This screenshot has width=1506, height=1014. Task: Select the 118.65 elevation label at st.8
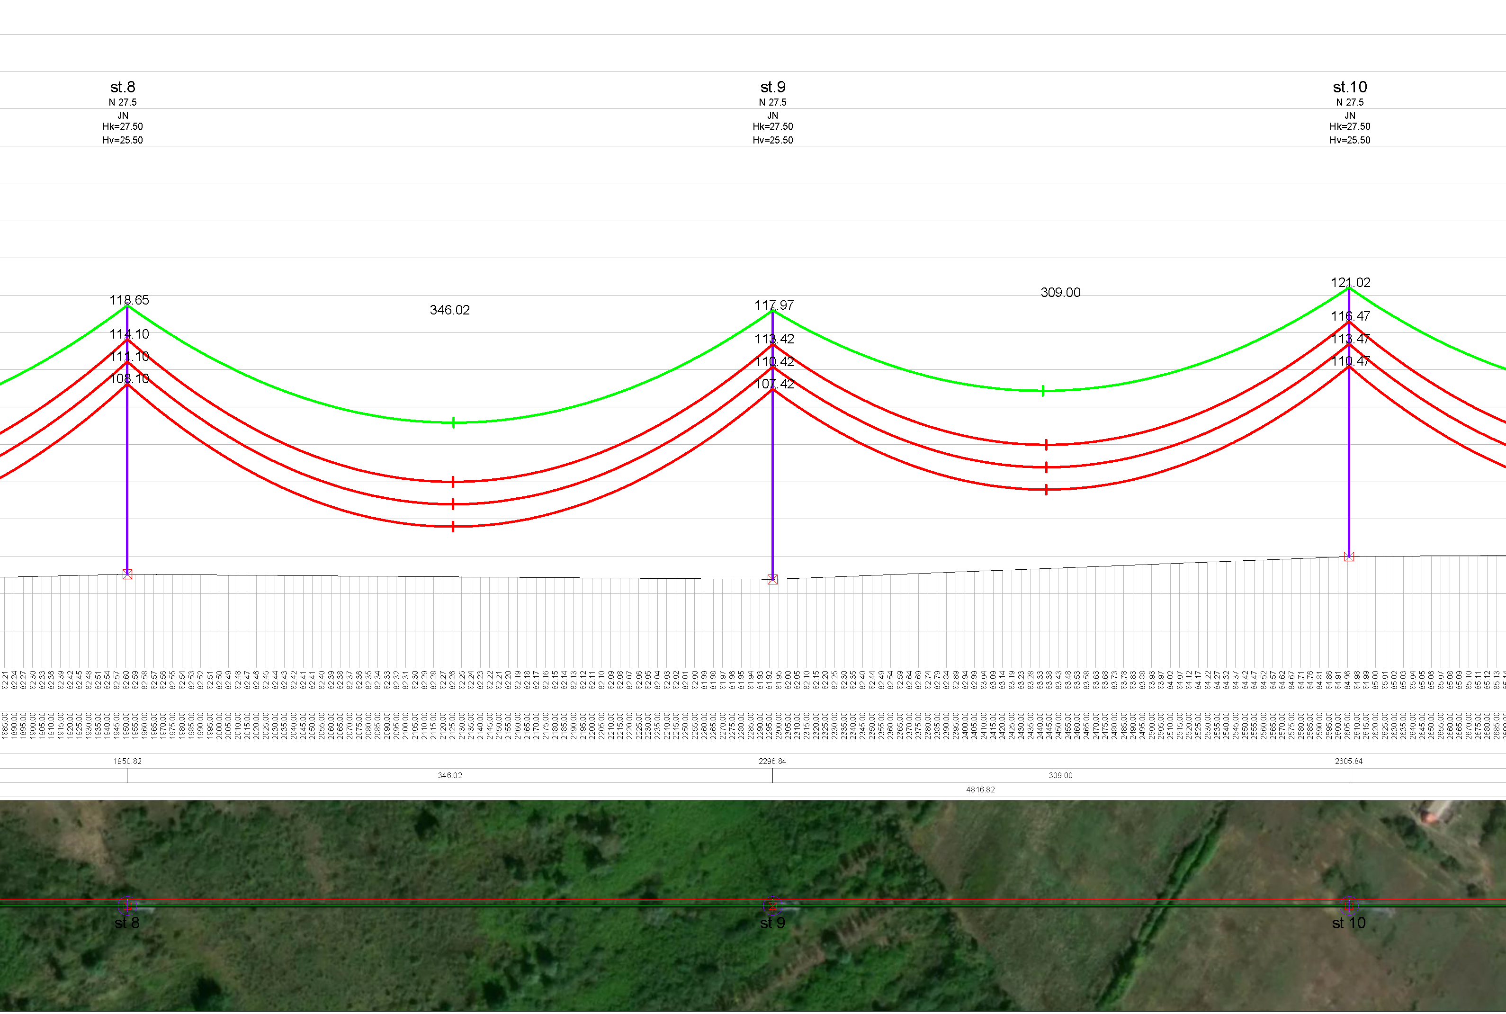click(x=129, y=300)
